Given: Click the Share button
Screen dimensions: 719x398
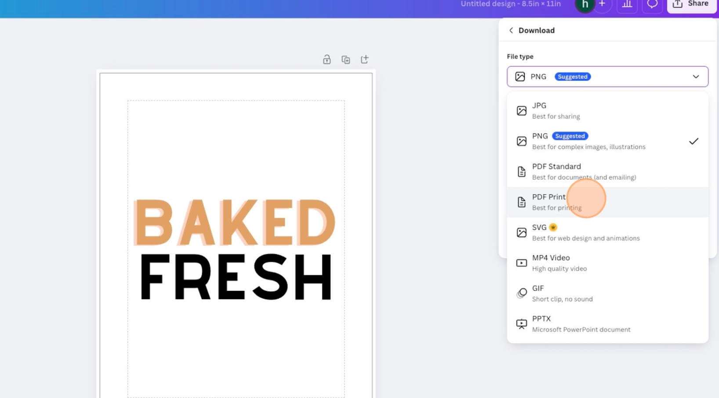Looking at the screenshot, I should point(692,4).
